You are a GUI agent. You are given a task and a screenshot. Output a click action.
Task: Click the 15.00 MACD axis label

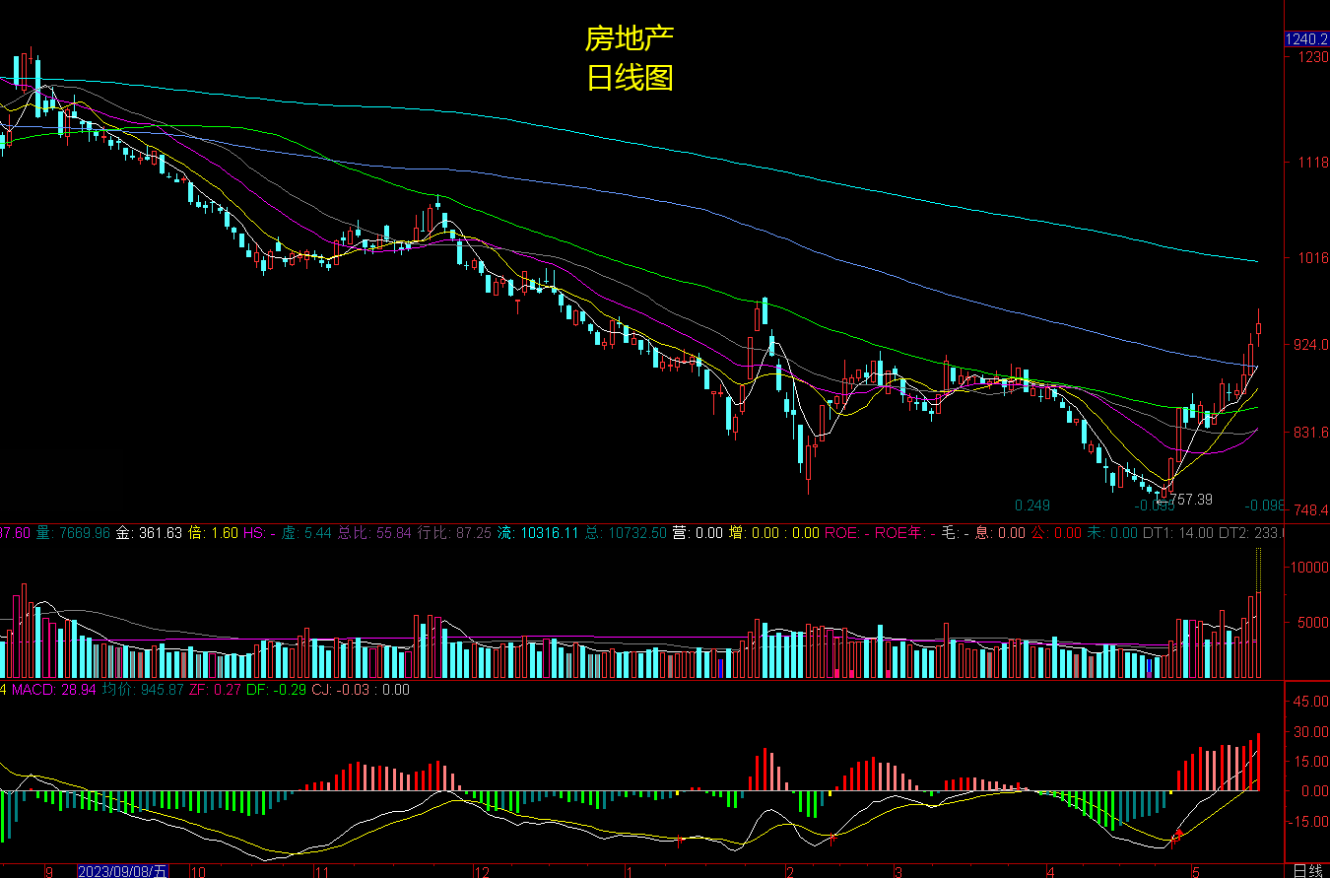coord(1309,762)
